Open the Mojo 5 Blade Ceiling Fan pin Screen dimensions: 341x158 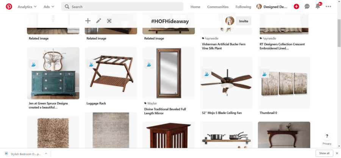click(x=226, y=83)
